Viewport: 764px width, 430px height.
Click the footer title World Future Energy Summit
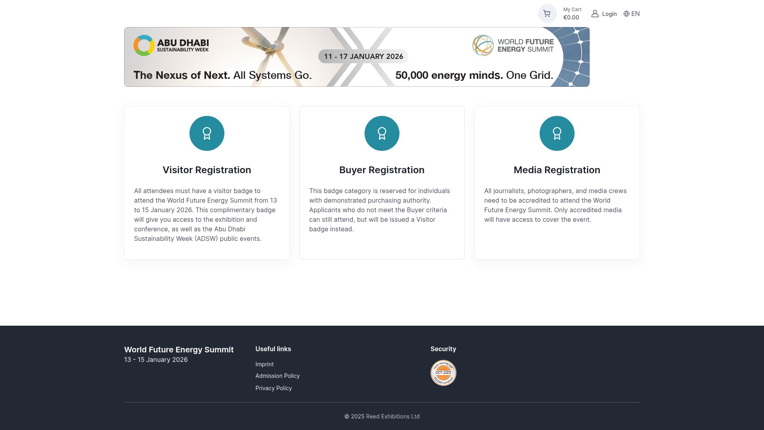coord(179,350)
